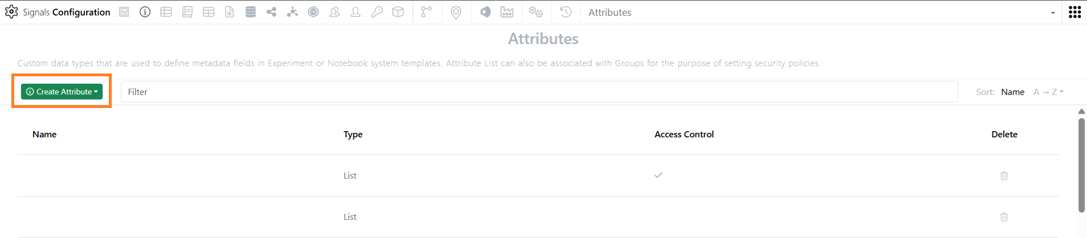Screen dimensions: 1087x238
Task: Expand the Create Attribute dropdown
Action: point(62,92)
